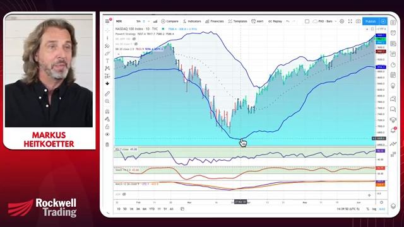Viewport: 404px width, 227px height.
Task: Open the hamburger menu in chart header
Action: (x=107, y=21)
